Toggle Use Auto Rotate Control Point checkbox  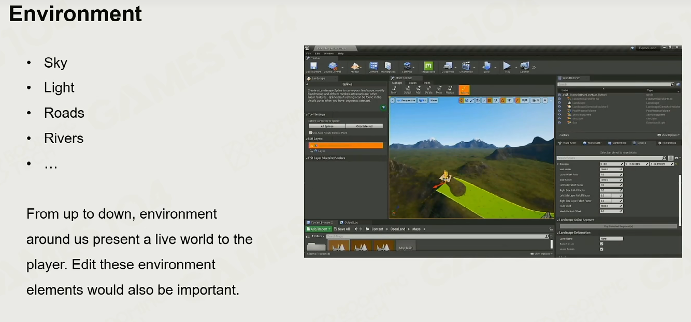(x=310, y=133)
